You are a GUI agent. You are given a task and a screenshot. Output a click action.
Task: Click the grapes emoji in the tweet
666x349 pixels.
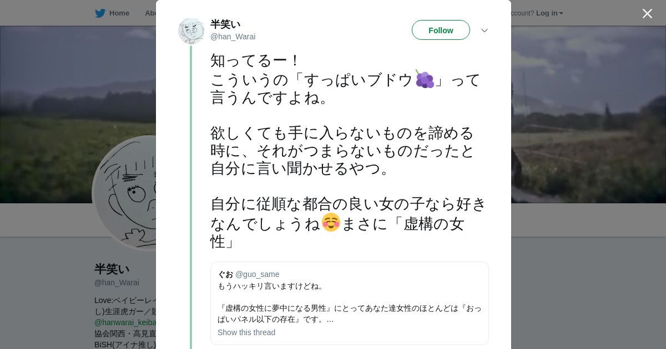click(425, 80)
